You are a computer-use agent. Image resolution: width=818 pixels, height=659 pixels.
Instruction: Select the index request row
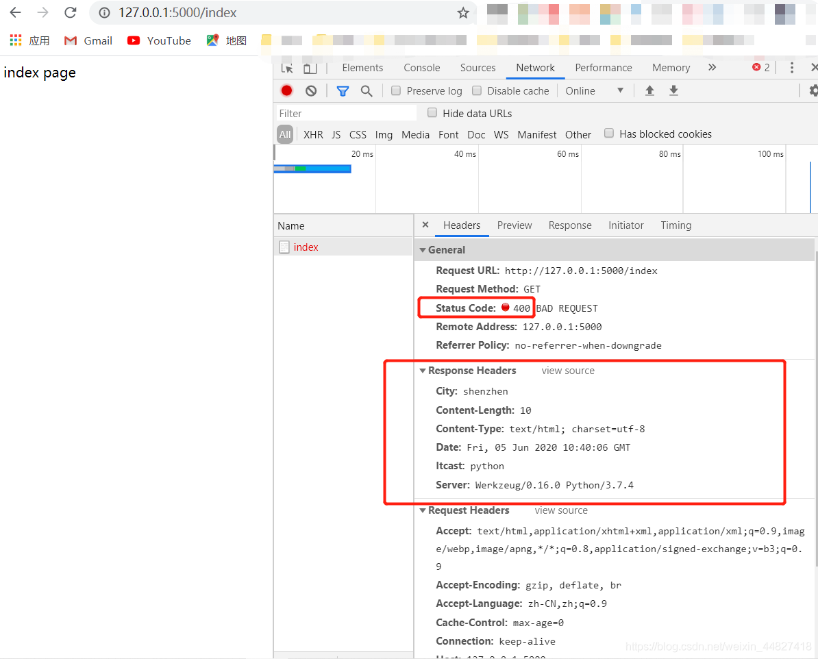[343, 247]
